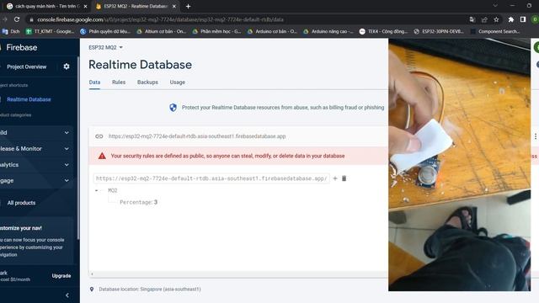Open All products

(x=21, y=203)
